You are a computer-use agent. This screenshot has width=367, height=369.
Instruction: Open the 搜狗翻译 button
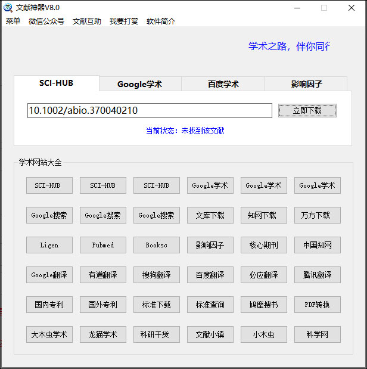point(157,275)
